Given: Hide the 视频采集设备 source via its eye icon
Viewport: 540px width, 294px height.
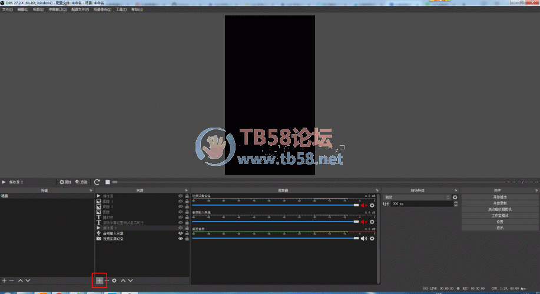Looking at the screenshot, I should 180,239.
